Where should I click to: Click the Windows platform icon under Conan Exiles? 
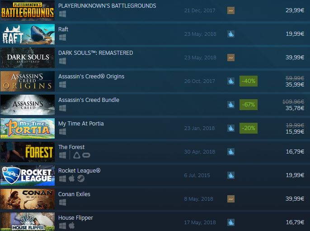click(x=62, y=202)
